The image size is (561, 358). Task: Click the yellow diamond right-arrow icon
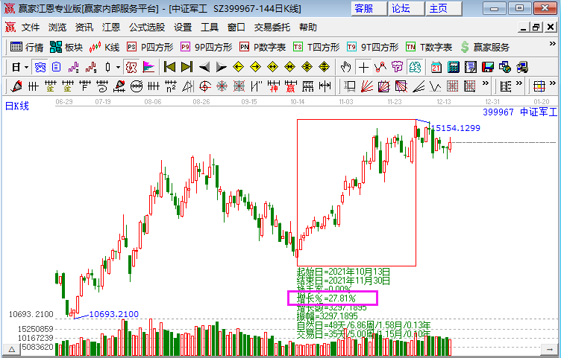(255, 67)
